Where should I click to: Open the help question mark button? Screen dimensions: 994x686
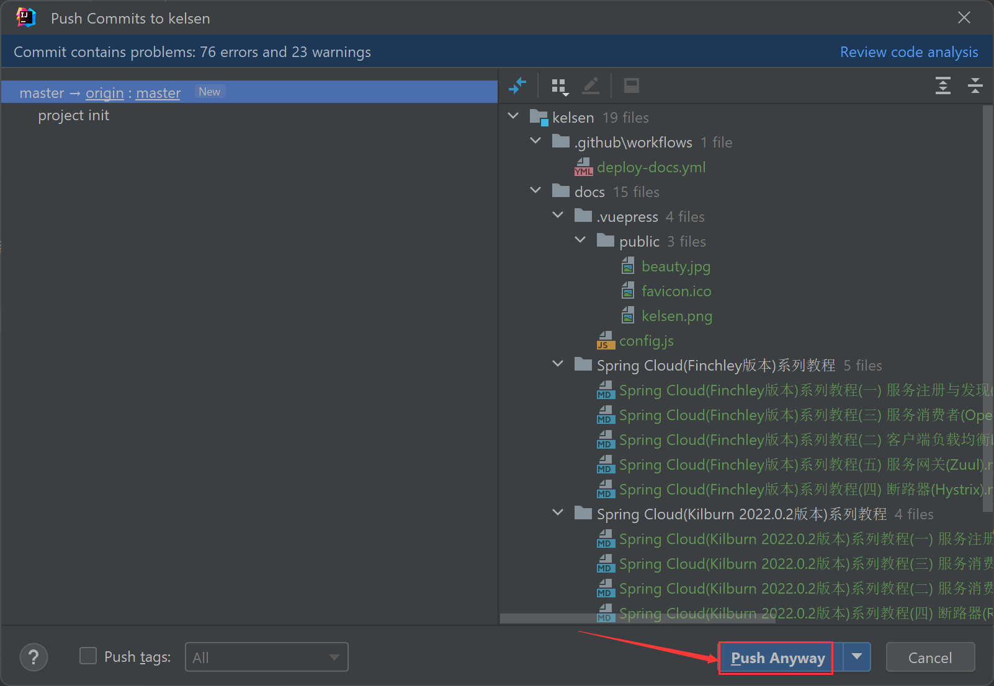click(34, 657)
